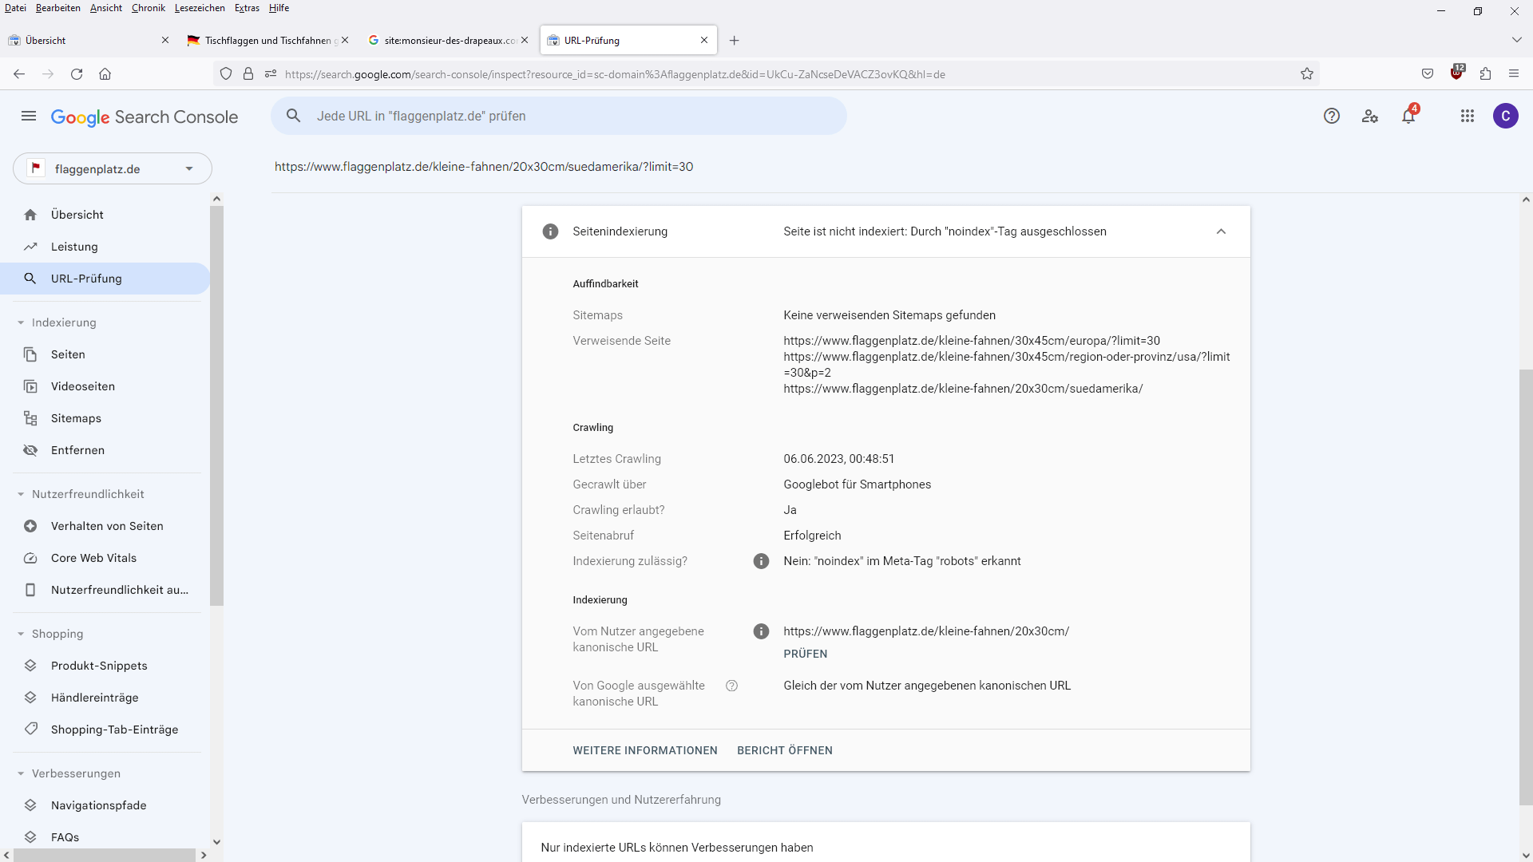Click WEITERE INFORMATIONEN

[x=644, y=750]
